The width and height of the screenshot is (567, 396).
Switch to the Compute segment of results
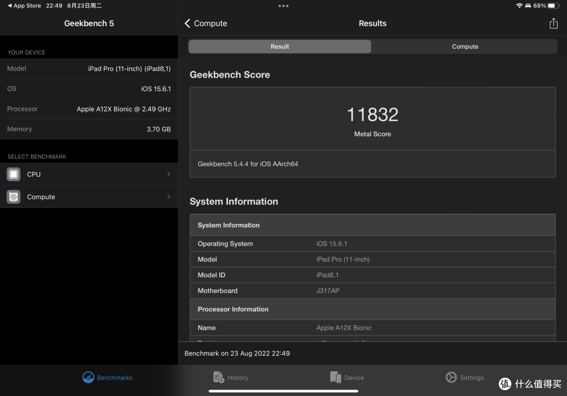click(465, 46)
